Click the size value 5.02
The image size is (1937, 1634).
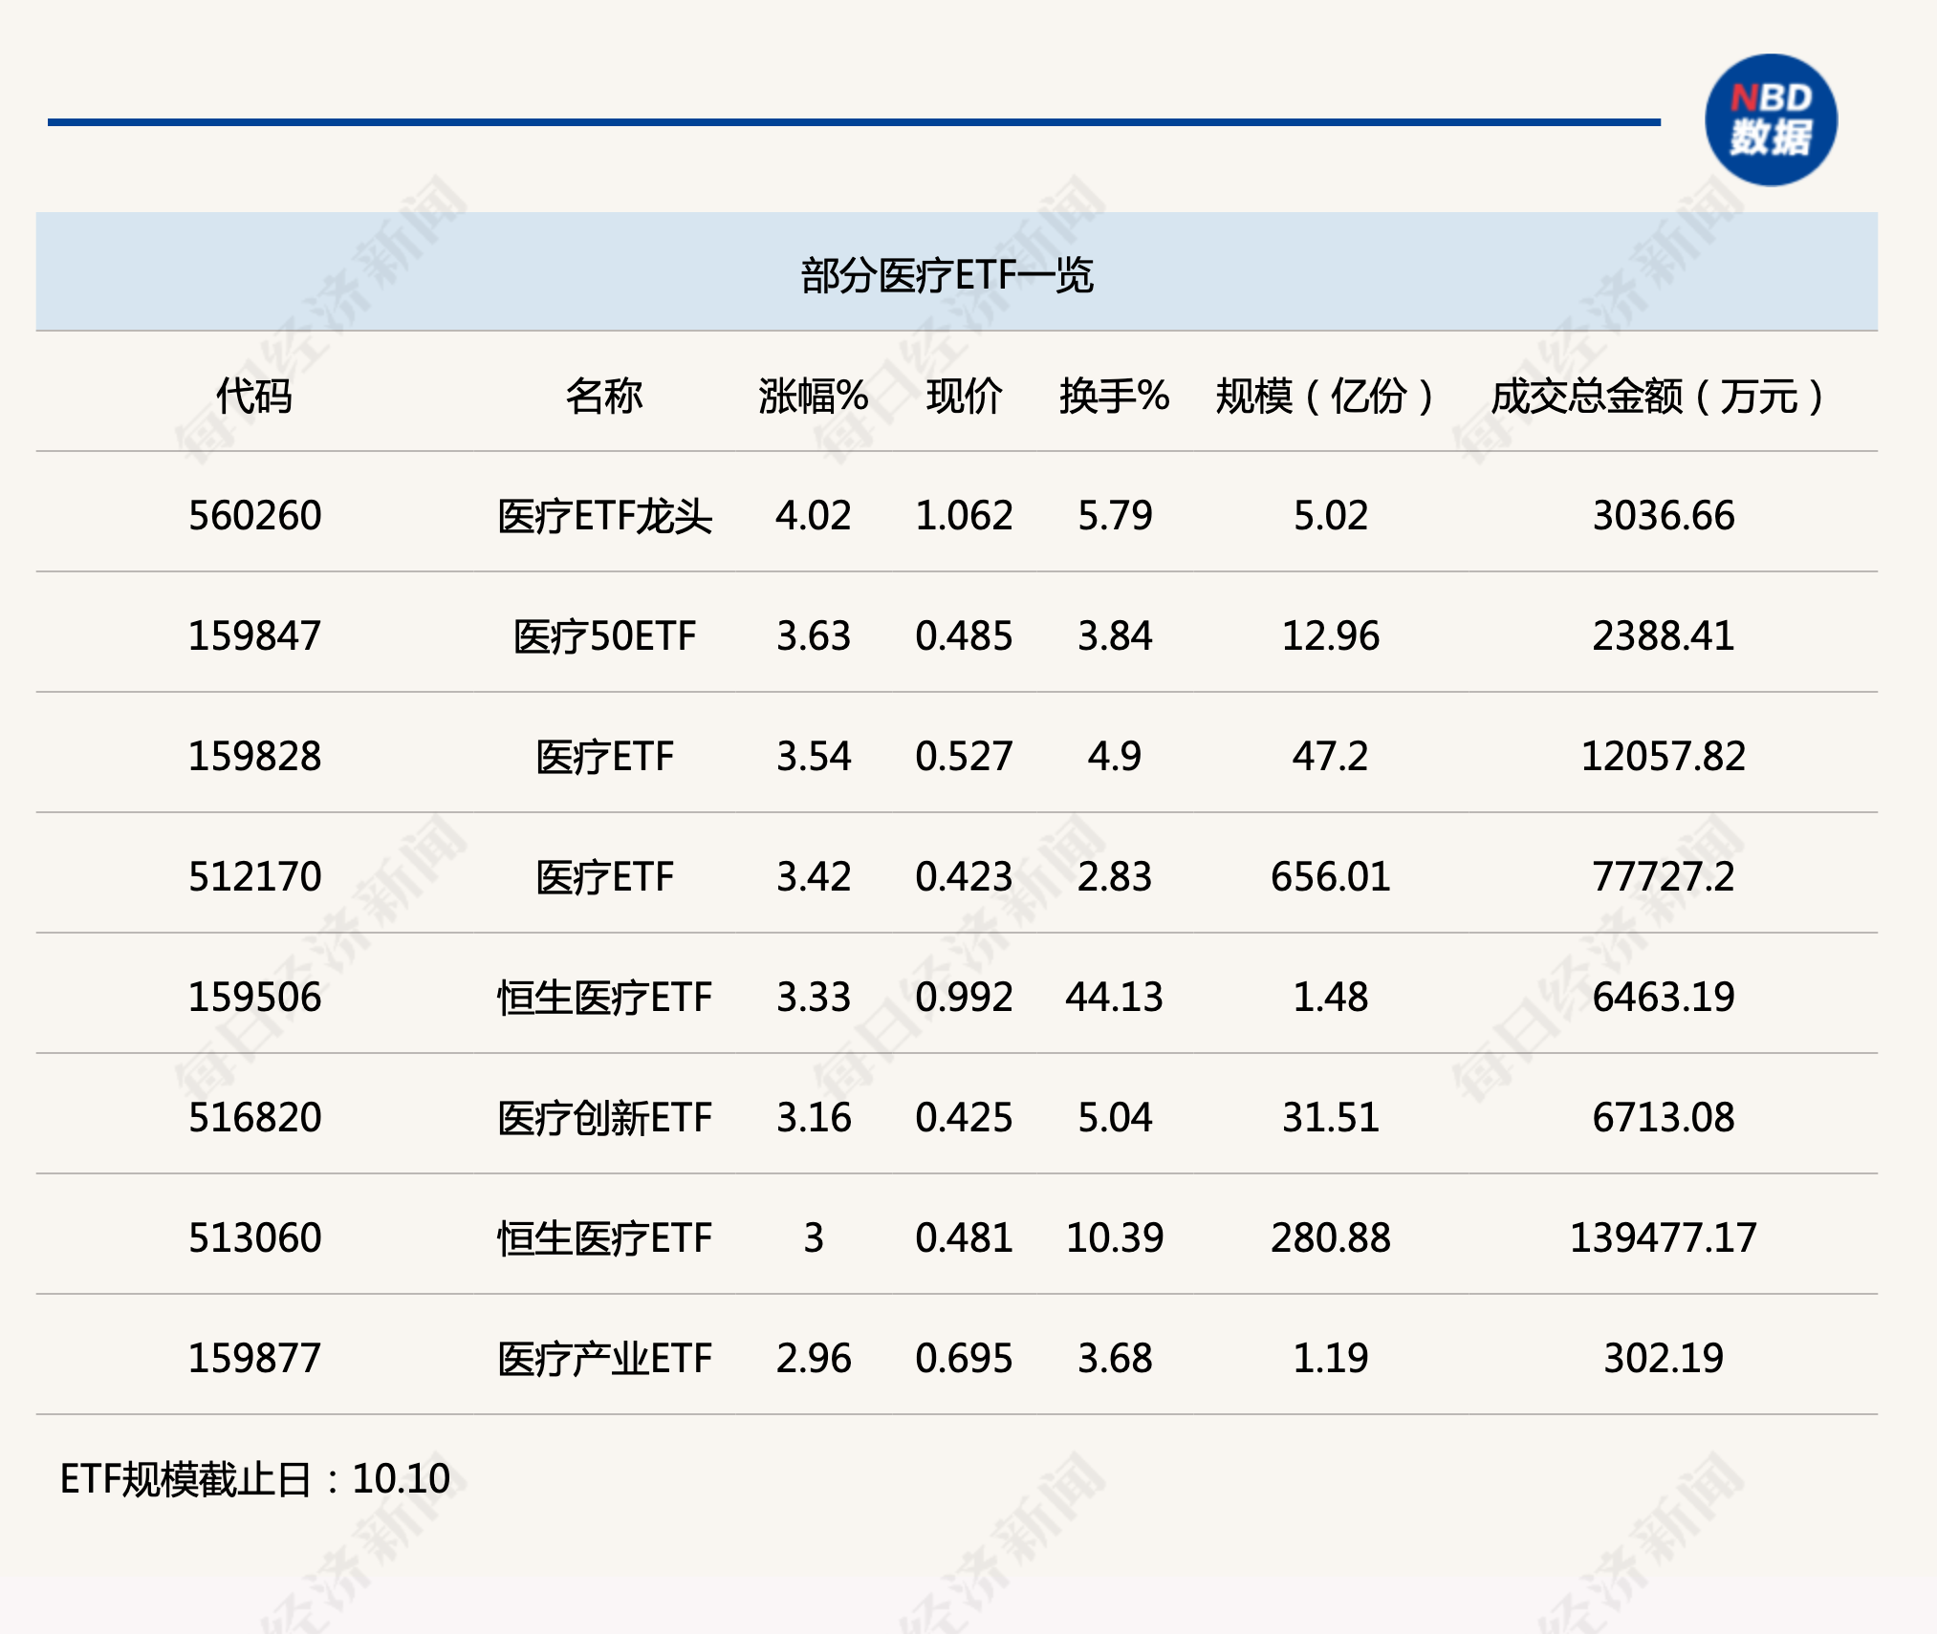tap(1330, 516)
